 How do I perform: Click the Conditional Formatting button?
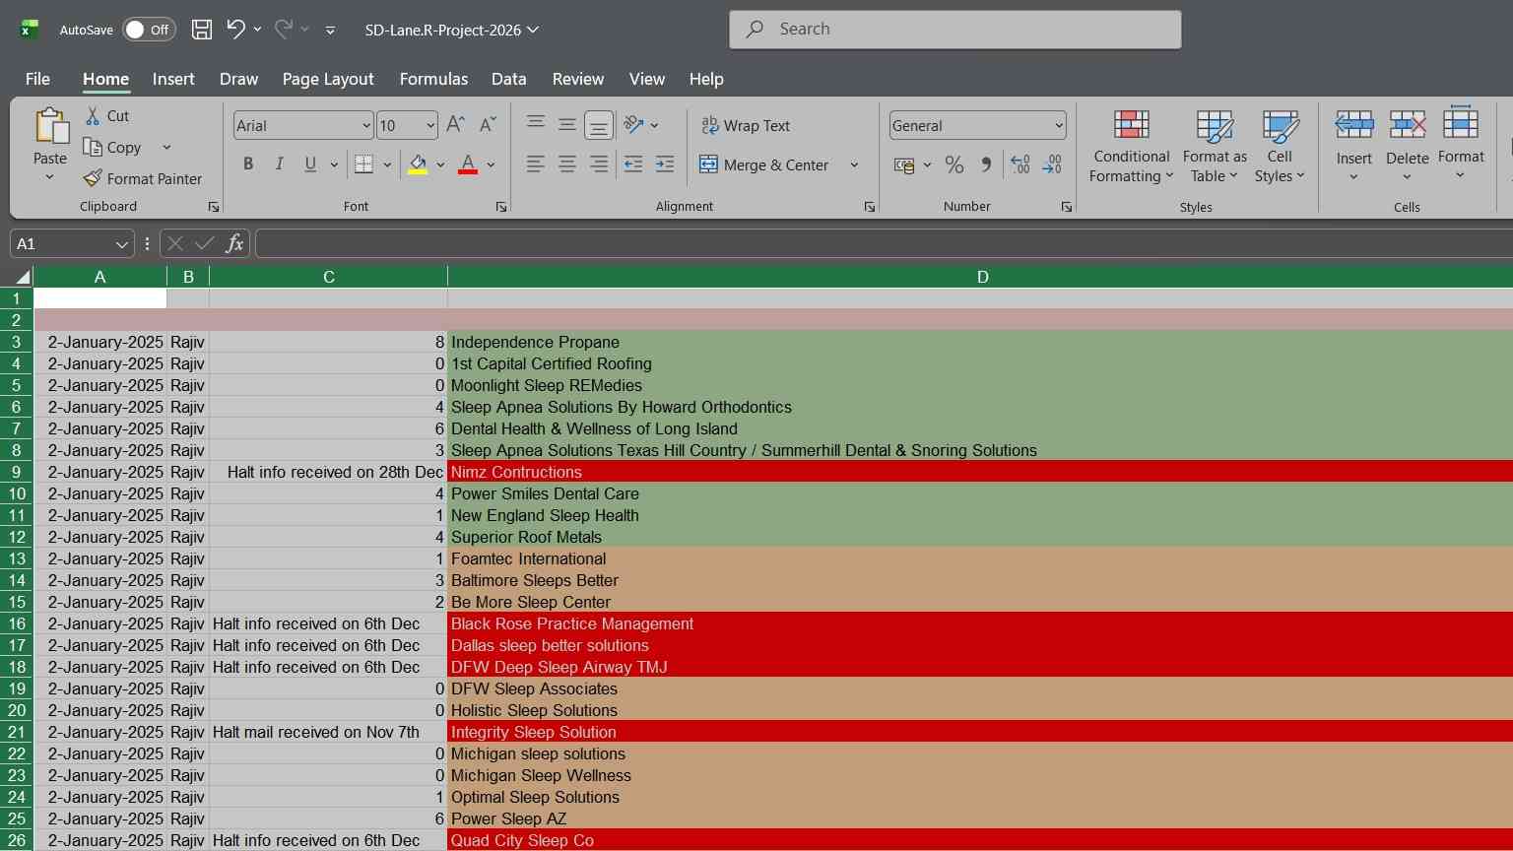coord(1131,147)
